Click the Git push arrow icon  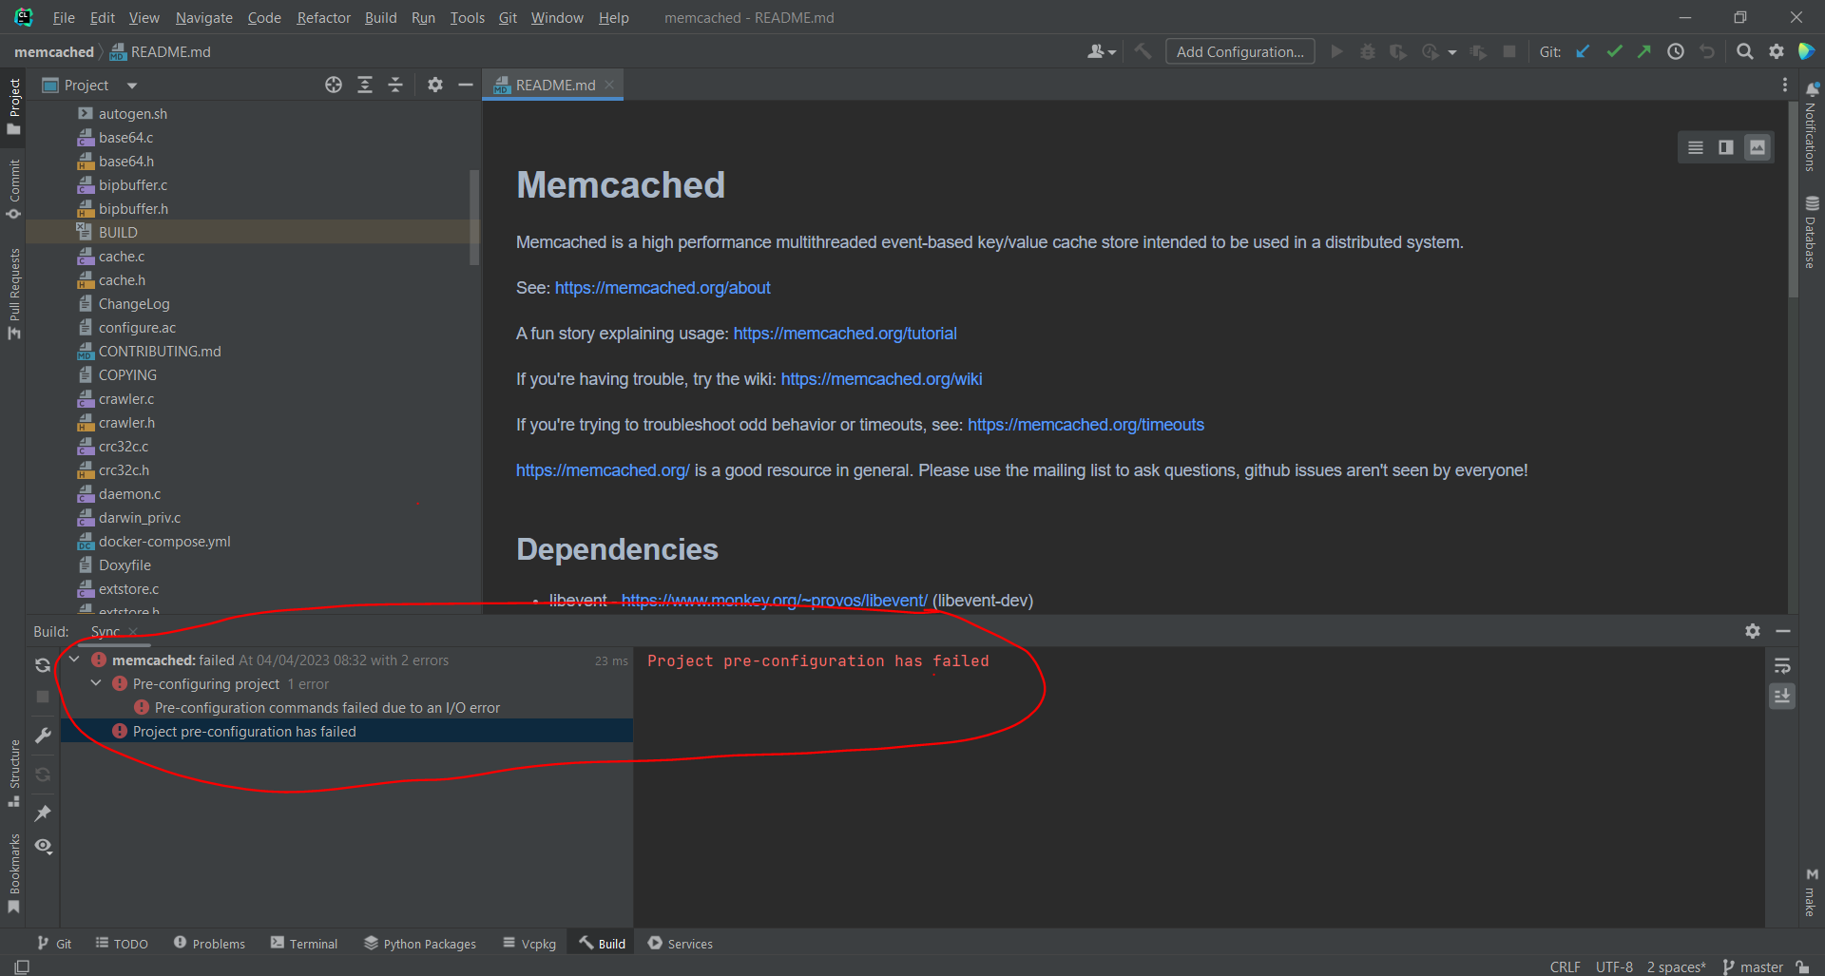tap(1644, 52)
